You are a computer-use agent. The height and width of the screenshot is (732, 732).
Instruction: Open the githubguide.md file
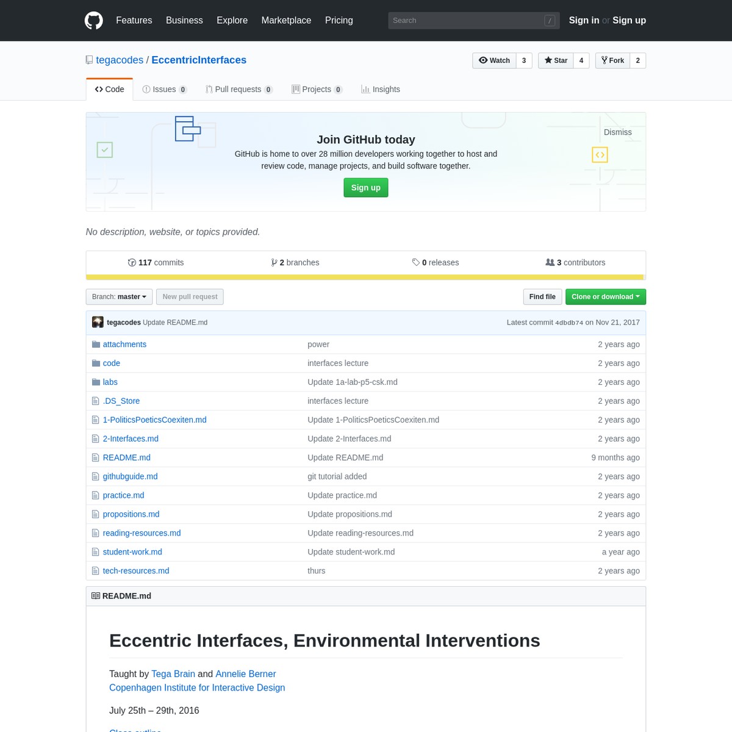coord(130,476)
